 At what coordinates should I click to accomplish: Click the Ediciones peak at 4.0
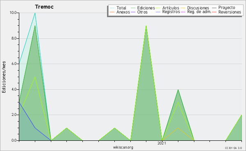pos(178,90)
